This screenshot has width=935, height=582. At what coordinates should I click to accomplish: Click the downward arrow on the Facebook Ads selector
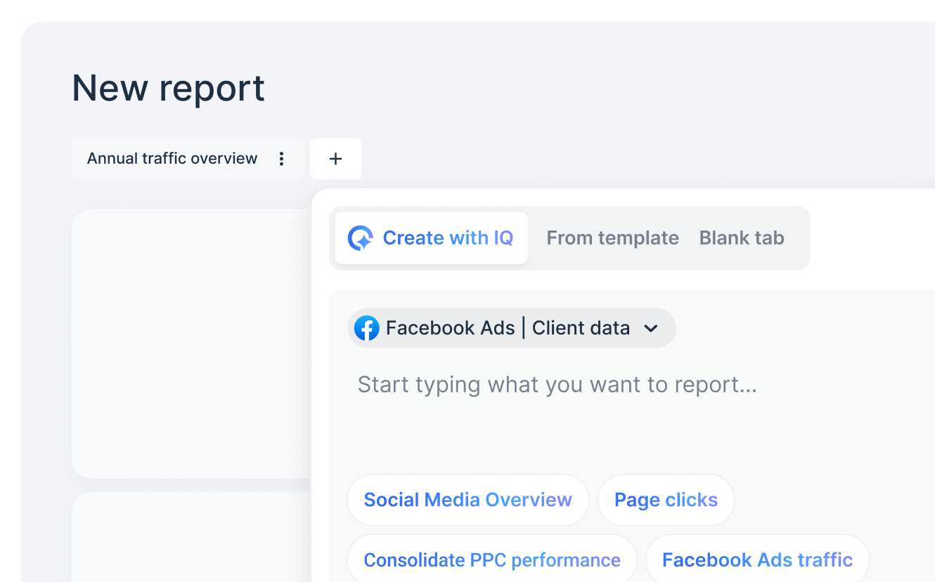(x=651, y=328)
